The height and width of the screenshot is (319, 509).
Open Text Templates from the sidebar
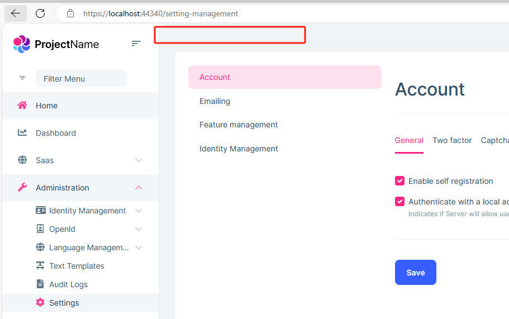pyautogui.click(x=77, y=266)
